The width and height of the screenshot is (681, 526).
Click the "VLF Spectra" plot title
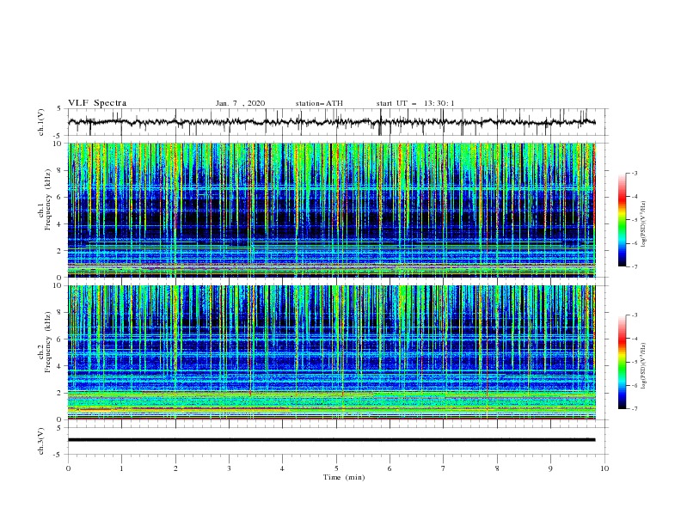pyautogui.click(x=97, y=103)
